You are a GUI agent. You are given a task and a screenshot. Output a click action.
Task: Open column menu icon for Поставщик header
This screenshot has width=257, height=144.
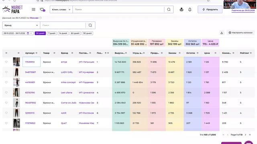pos(90,53)
